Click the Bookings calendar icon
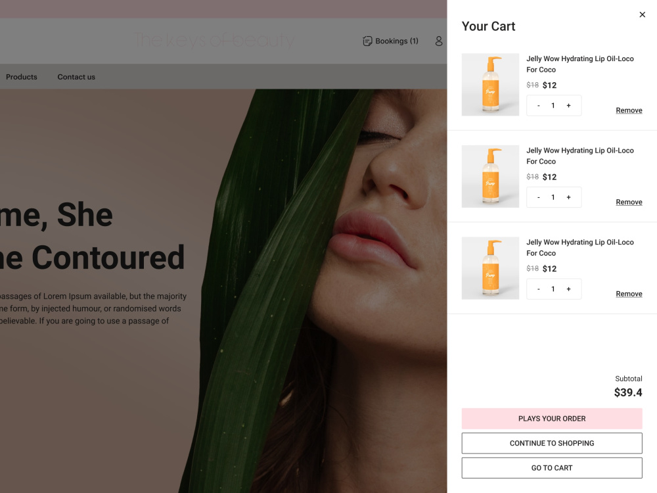Image resolution: width=657 pixels, height=493 pixels. [x=367, y=41]
